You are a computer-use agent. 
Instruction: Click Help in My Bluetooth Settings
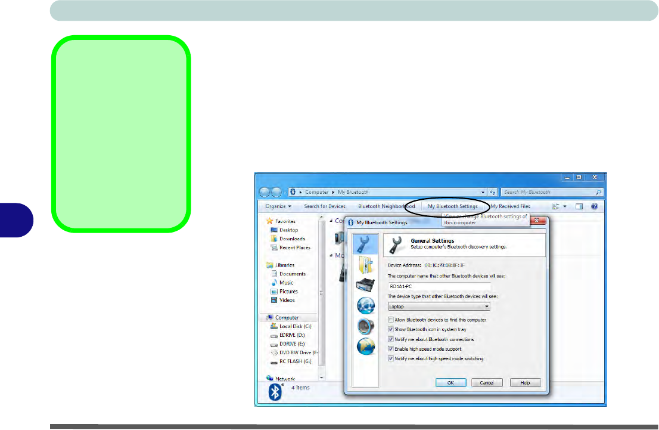click(526, 382)
